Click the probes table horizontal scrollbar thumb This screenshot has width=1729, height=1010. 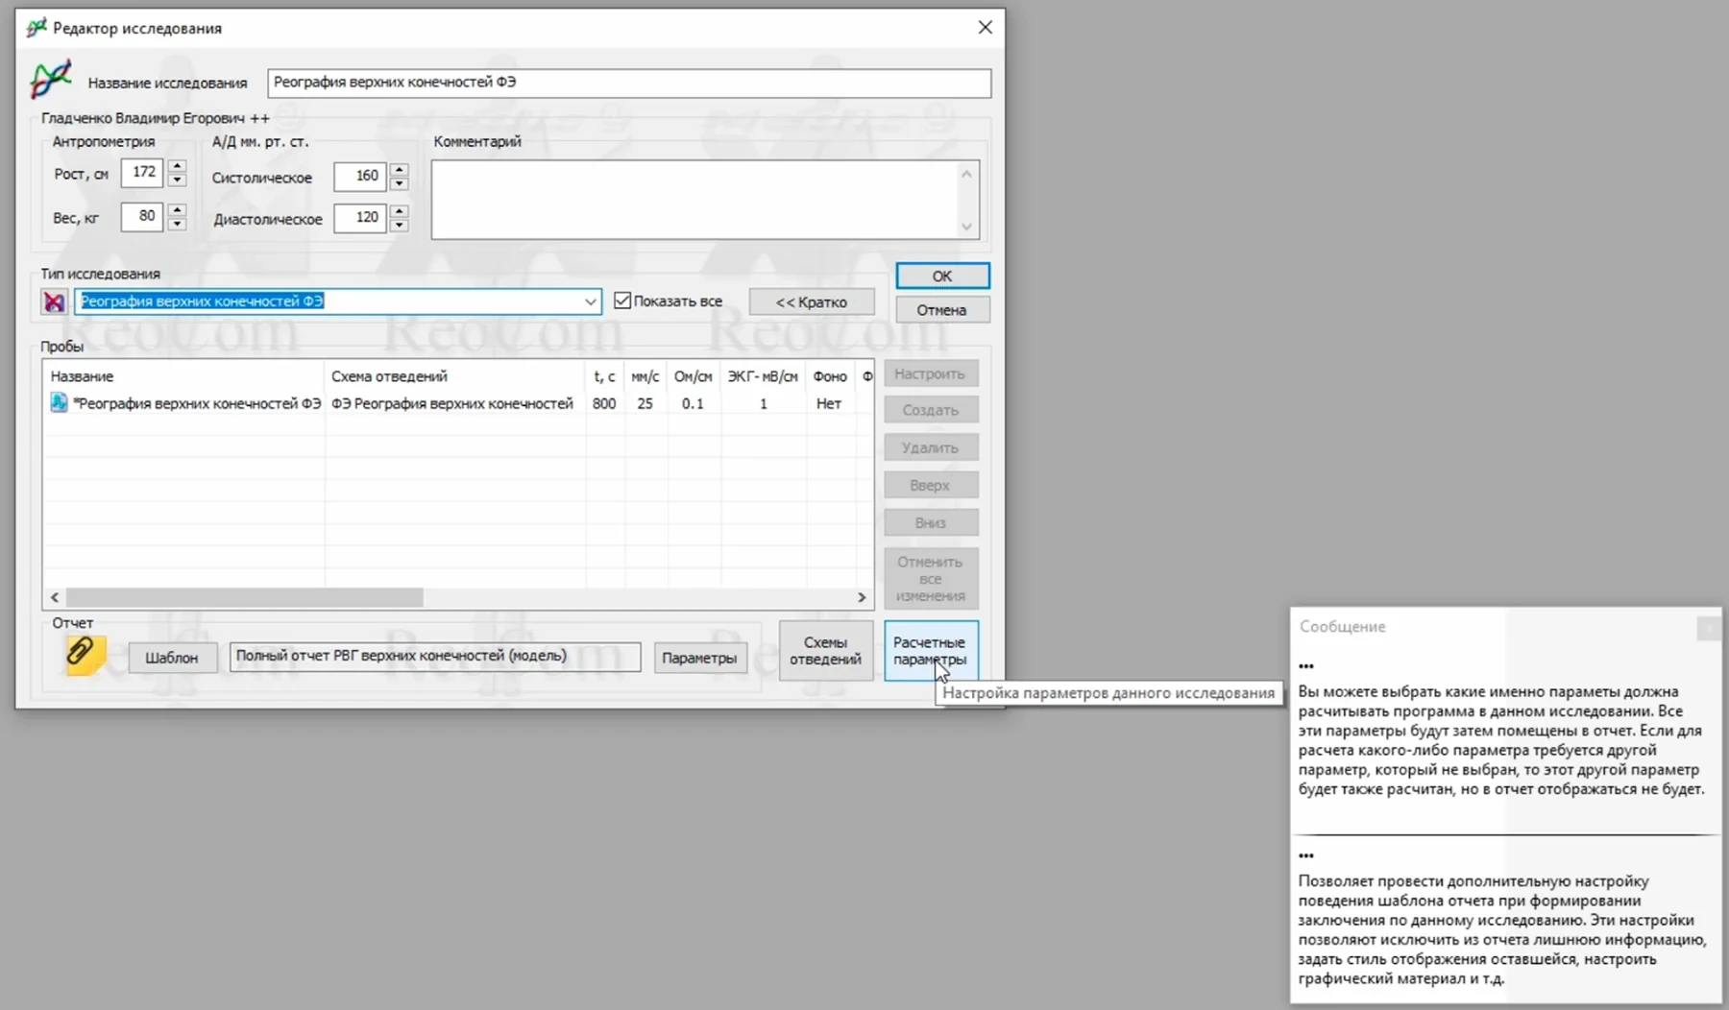pyautogui.click(x=244, y=597)
